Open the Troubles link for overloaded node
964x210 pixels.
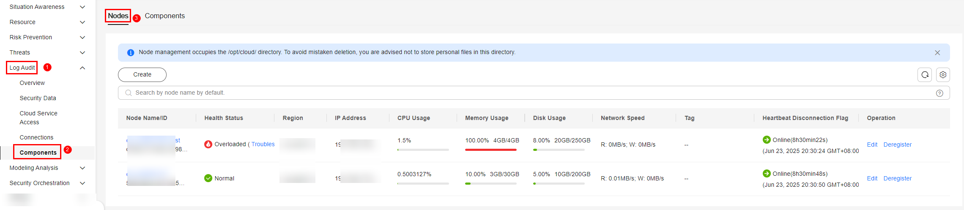[263, 144]
